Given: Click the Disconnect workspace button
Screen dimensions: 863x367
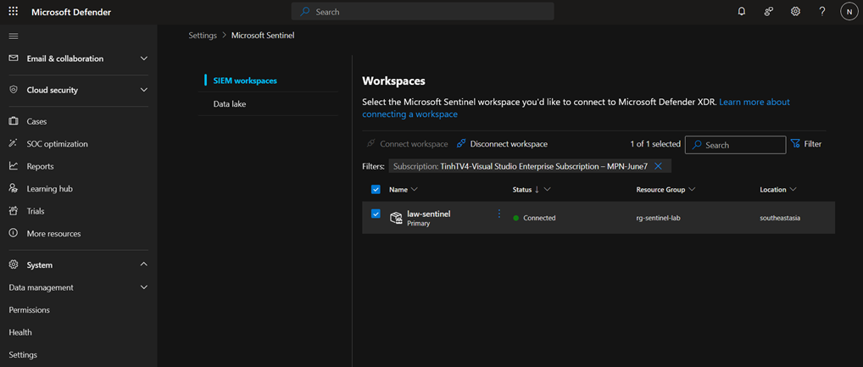Looking at the screenshot, I should [x=502, y=143].
